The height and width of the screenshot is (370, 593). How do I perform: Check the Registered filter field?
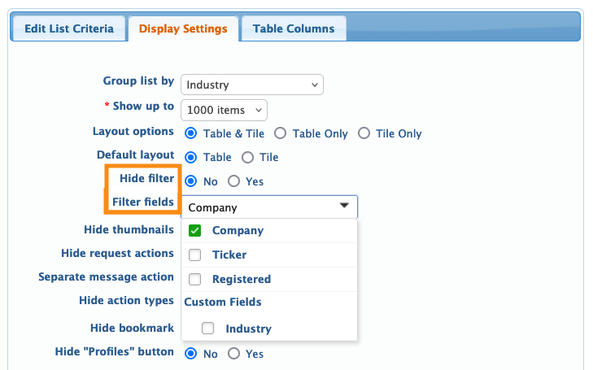click(195, 280)
